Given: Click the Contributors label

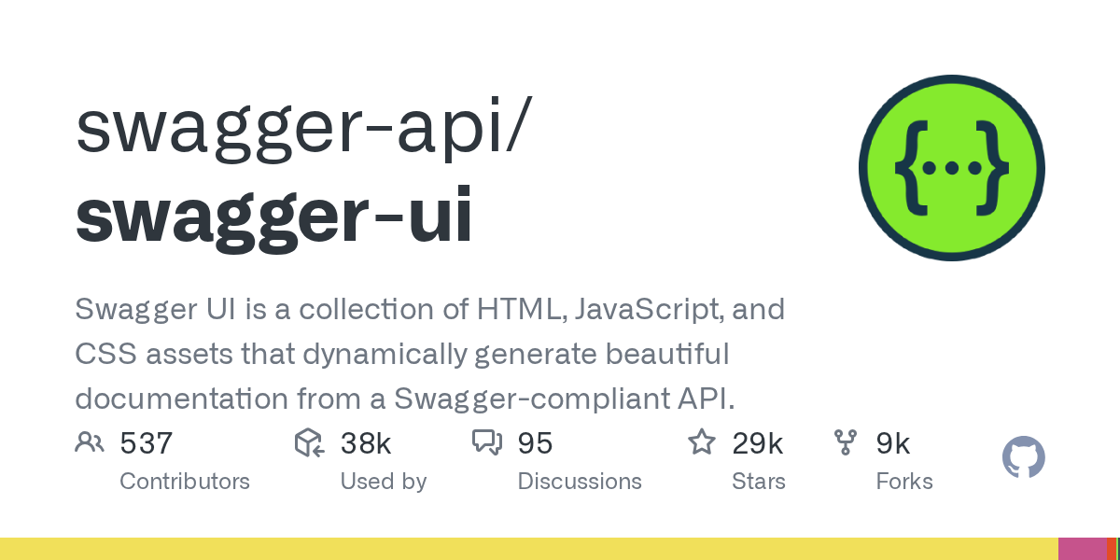Looking at the screenshot, I should click(x=185, y=482).
